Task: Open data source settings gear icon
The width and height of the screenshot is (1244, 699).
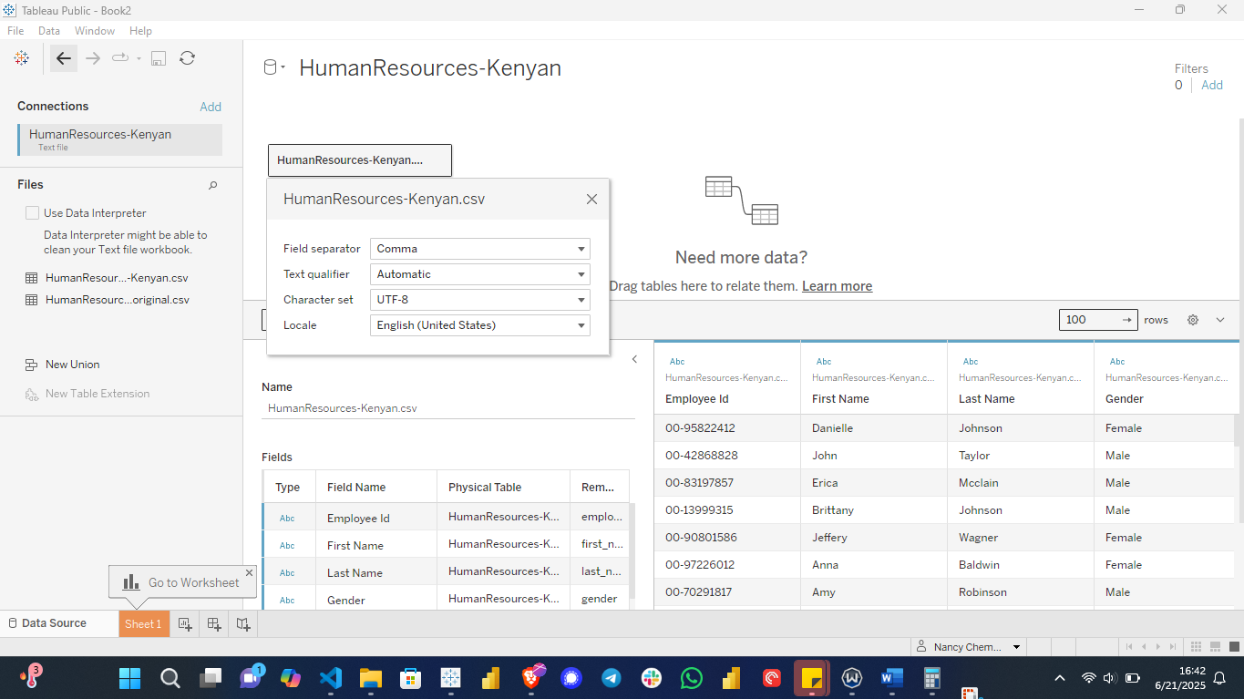Action: (1193, 320)
